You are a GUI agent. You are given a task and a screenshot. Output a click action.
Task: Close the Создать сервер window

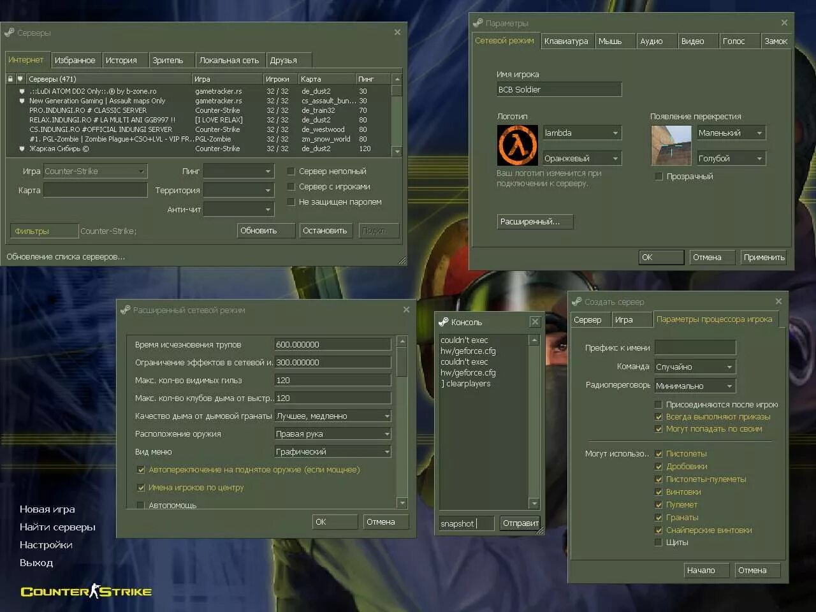778,302
